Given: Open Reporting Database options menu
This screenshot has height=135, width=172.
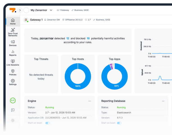Looking at the screenshot, I should pyautogui.click(x=163, y=101).
